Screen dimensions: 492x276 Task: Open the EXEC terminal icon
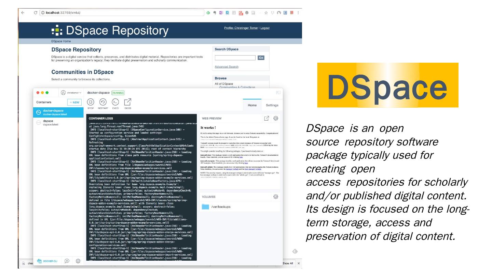(x=115, y=102)
